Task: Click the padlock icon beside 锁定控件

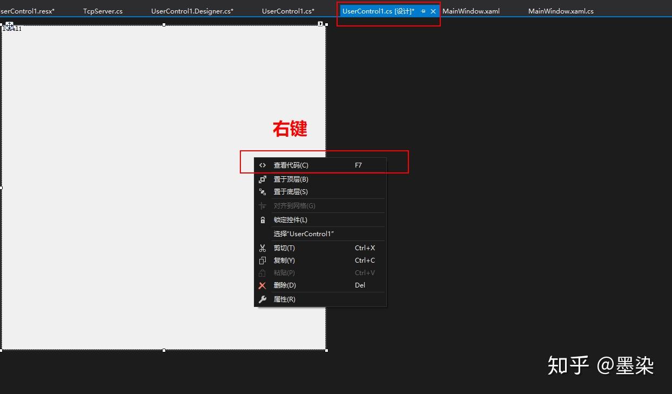Action: [x=263, y=219]
